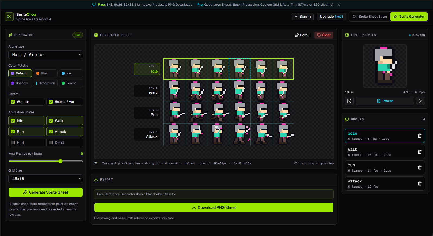The image size is (433, 236).
Task: Click the SpriteChop scissors logo icon
Action: (x=9, y=17)
